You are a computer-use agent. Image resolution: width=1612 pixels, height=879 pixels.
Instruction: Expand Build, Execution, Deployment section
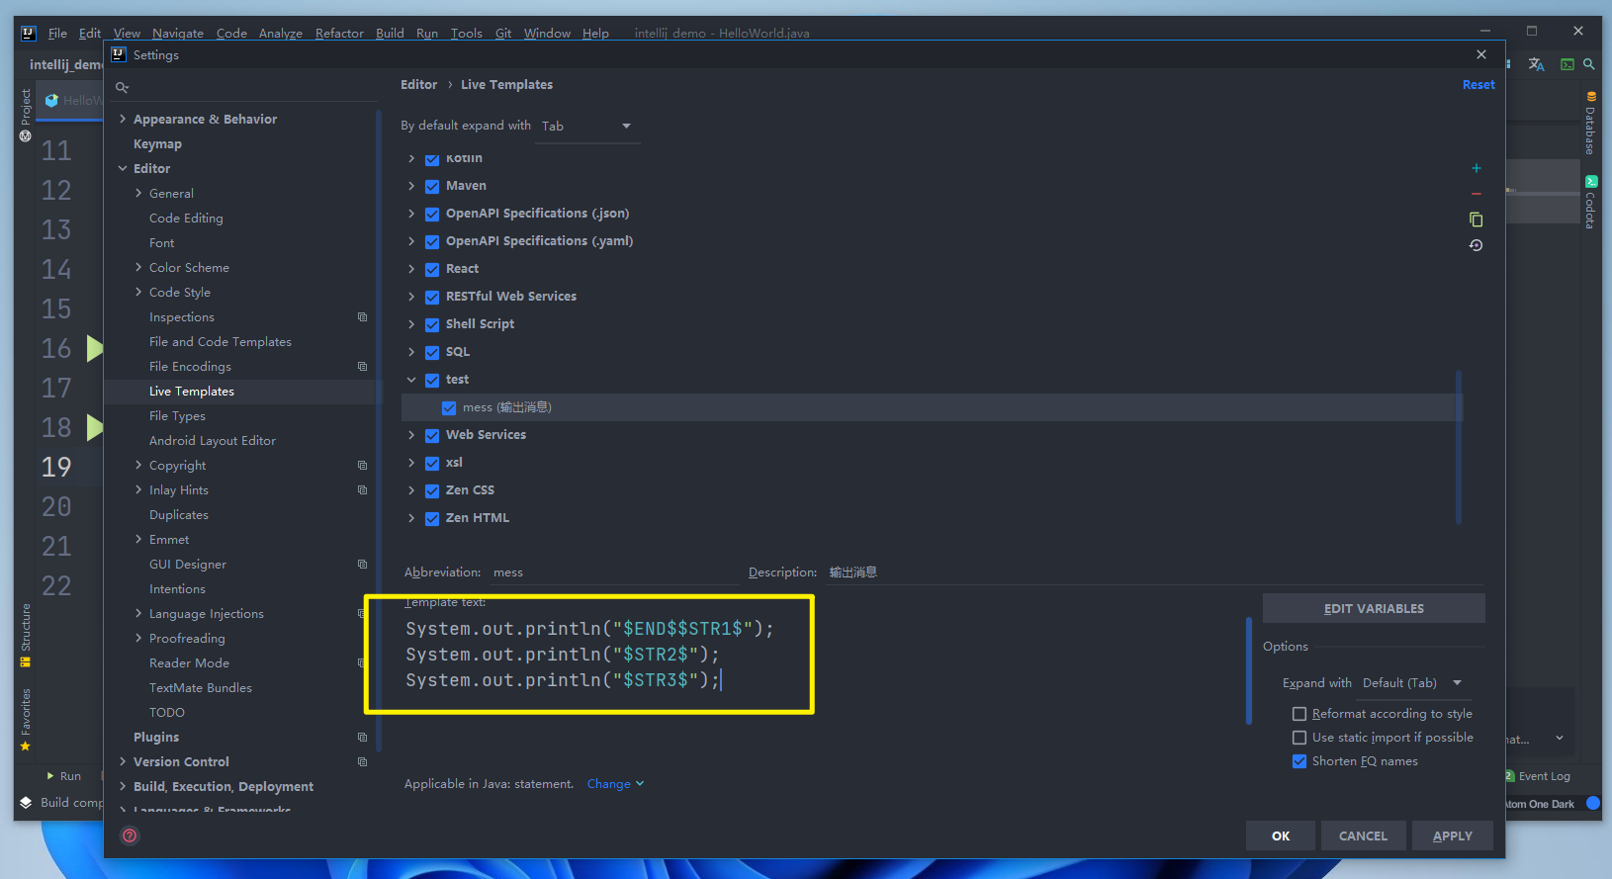click(123, 787)
